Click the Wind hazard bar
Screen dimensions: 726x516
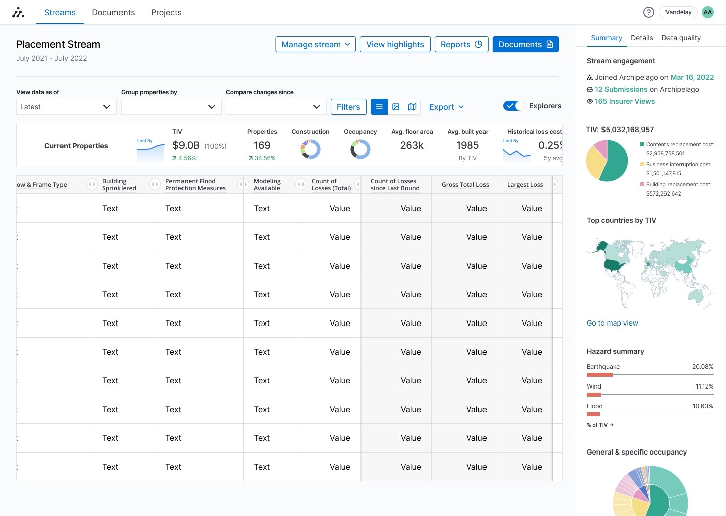click(x=650, y=395)
